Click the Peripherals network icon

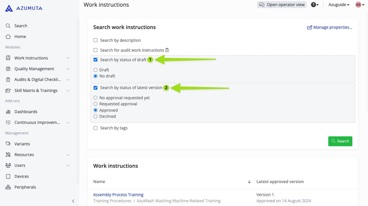[x=8, y=187]
